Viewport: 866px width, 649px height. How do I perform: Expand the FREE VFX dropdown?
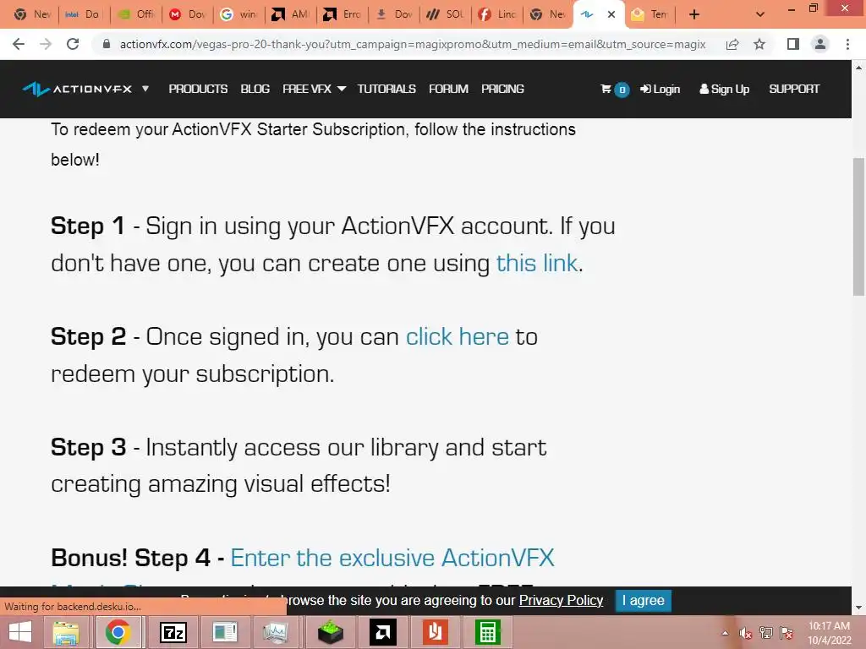point(315,89)
